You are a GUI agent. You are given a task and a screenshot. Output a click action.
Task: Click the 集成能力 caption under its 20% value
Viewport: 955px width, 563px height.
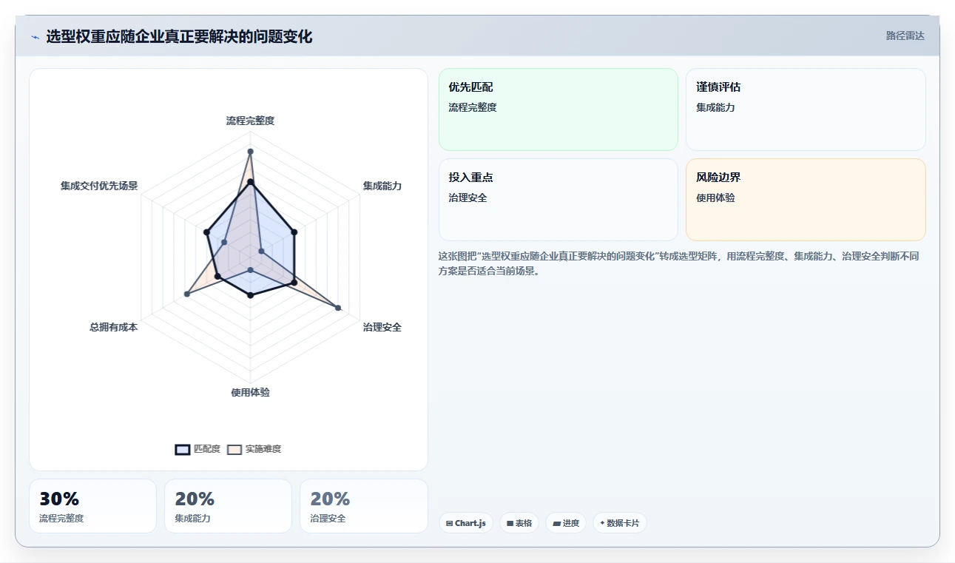[x=192, y=519]
